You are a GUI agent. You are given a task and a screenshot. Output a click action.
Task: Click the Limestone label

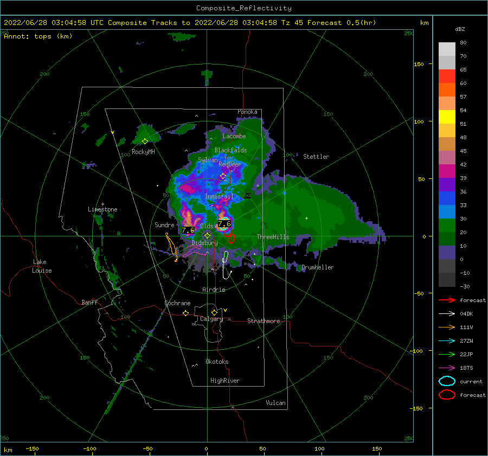tap(102, 209)
